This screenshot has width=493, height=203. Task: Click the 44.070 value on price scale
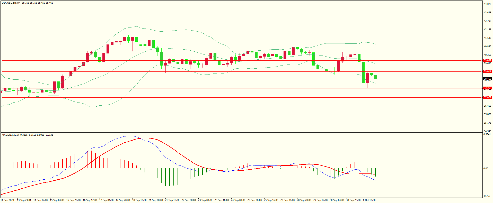click(x=487, y=4)
